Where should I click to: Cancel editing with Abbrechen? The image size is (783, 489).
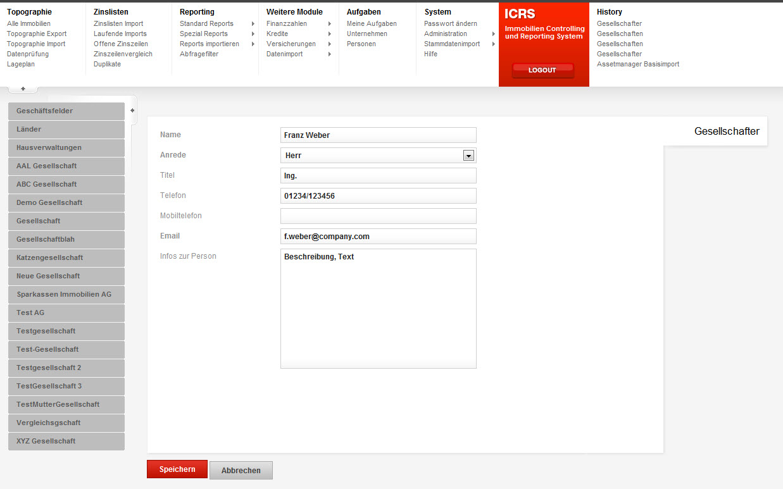[x=241, y=471]
